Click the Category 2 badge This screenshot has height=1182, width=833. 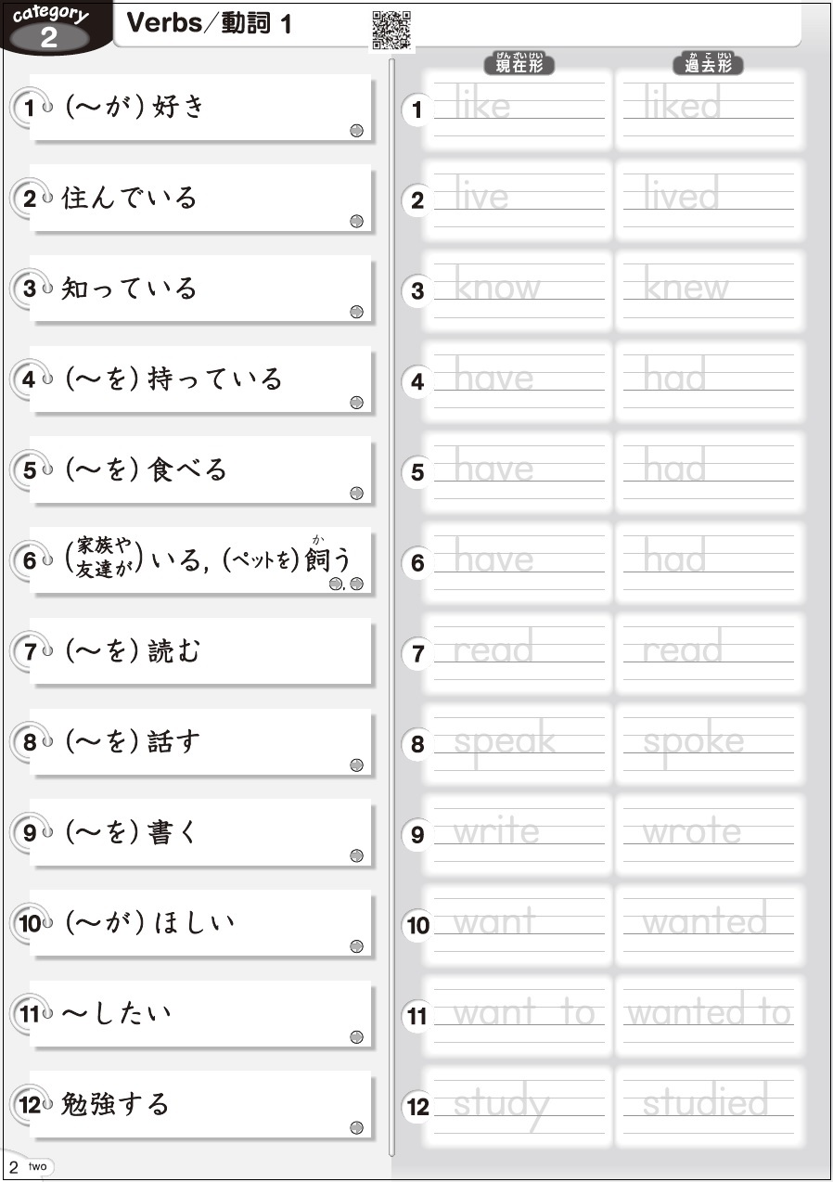point(51,28)
